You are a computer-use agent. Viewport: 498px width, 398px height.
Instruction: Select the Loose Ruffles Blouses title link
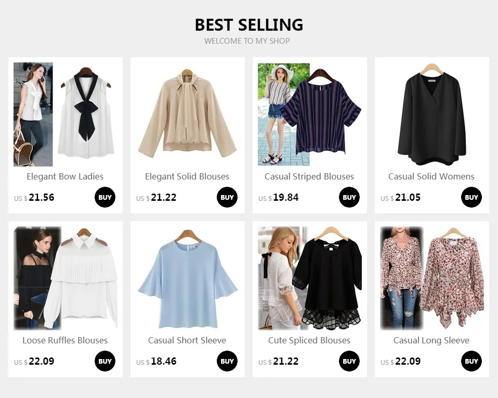click(65, 340)
